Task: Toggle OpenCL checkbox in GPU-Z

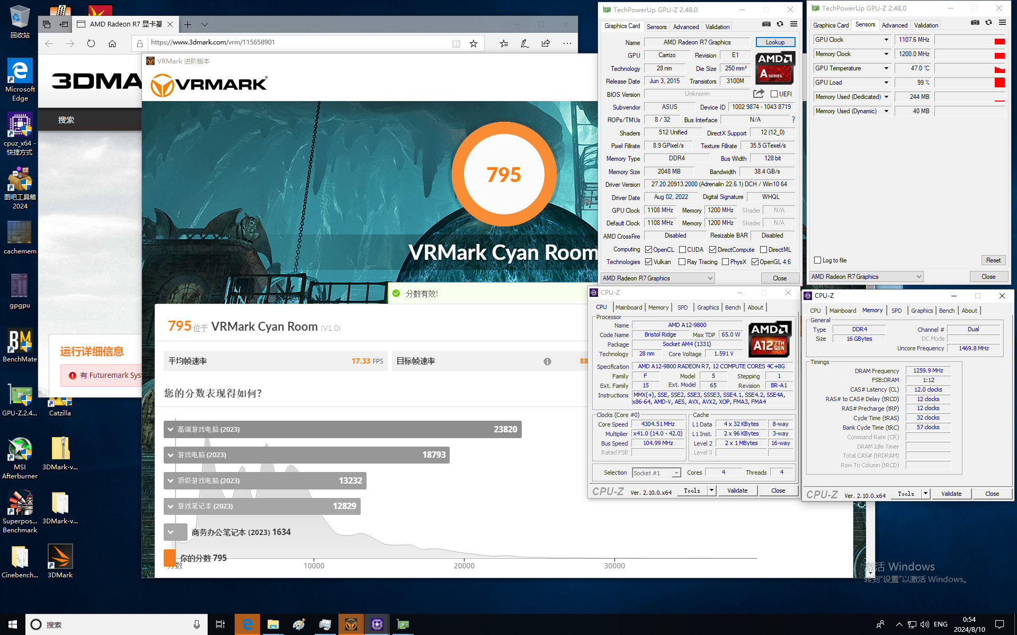Action: [x=649, y=250]
